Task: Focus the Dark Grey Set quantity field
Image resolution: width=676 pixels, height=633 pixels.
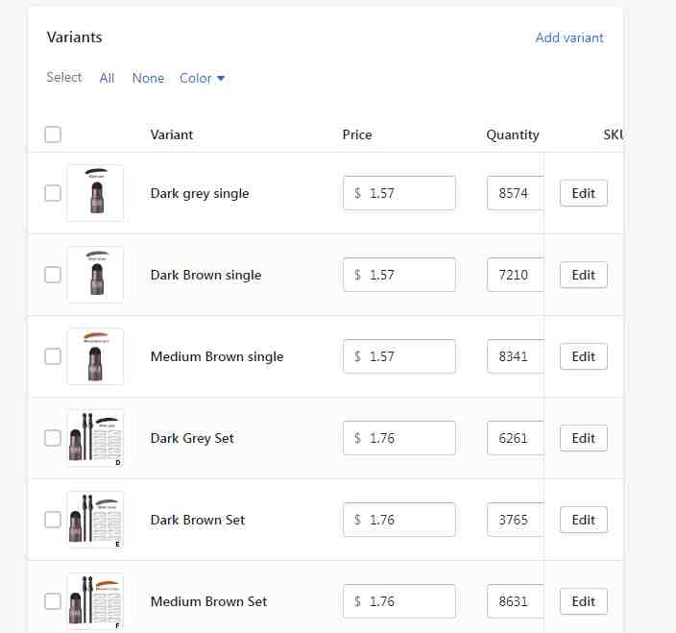Action: (x=516, y=438)
